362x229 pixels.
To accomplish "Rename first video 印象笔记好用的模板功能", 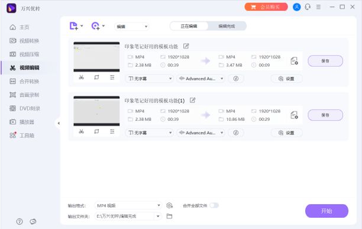I will [186, 46].
